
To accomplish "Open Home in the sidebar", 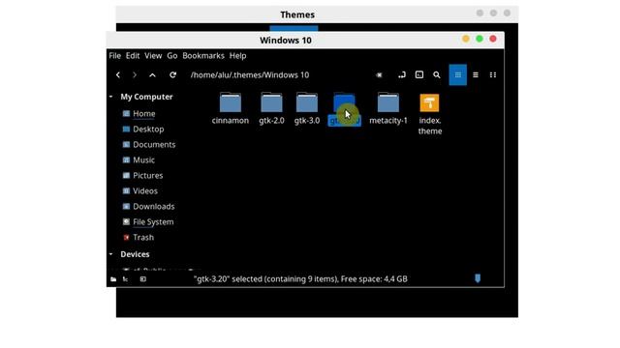I will click(x=144, y=114).
